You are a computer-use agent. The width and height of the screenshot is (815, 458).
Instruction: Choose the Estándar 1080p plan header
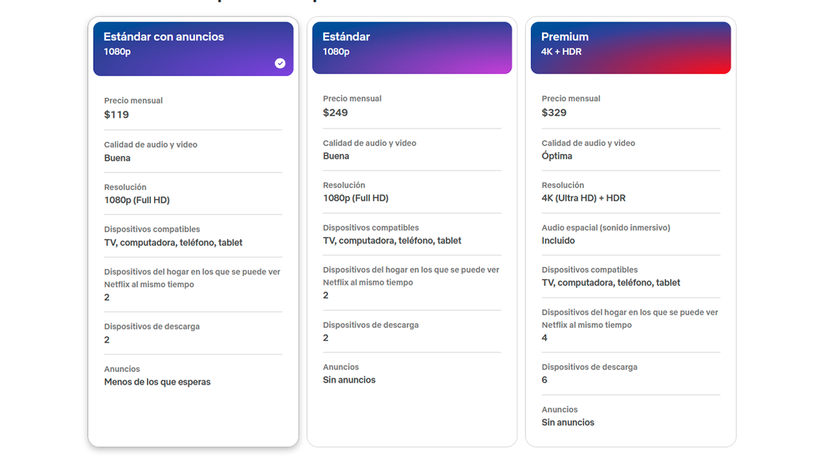[412, 48]
